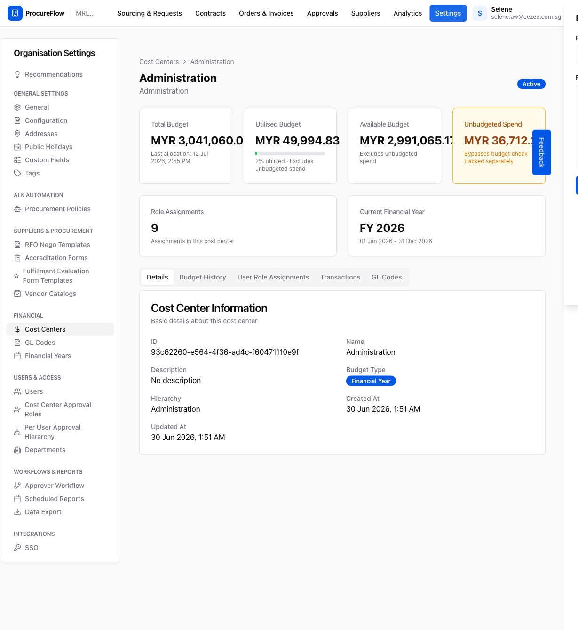578x630 pixels.
Task: Click the Departments building icon
Action: [x=17, y=450]
